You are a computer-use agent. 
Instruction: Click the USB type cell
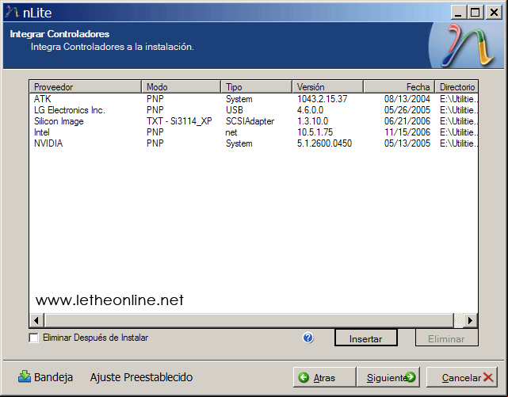pyautogui.click(x=235, y=110)
